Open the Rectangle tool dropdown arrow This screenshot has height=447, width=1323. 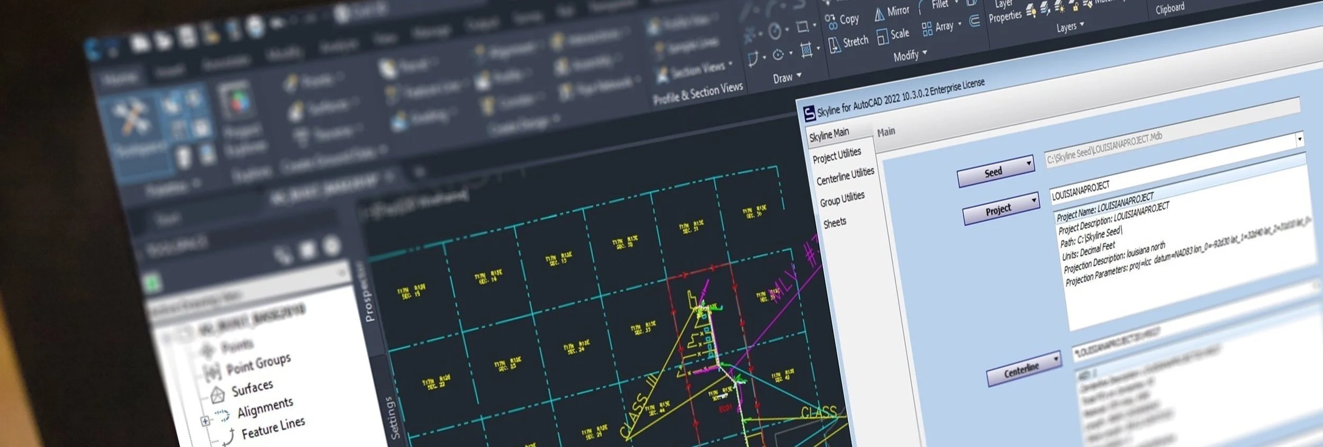click(814, 25)
